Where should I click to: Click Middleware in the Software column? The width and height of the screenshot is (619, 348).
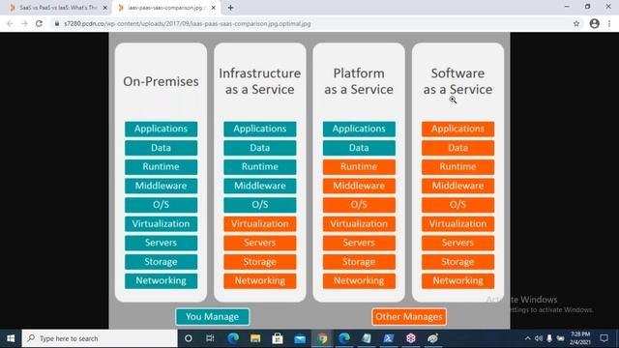pos(457,186)
